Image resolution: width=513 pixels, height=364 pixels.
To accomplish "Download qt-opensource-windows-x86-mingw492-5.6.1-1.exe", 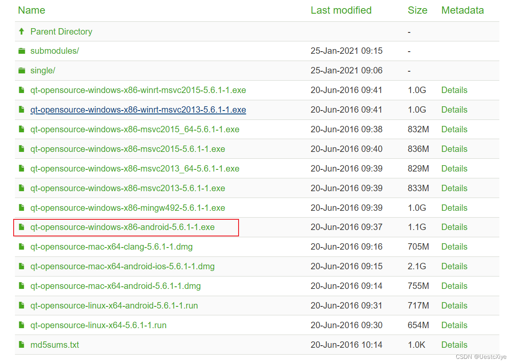I will coord(128,208).
